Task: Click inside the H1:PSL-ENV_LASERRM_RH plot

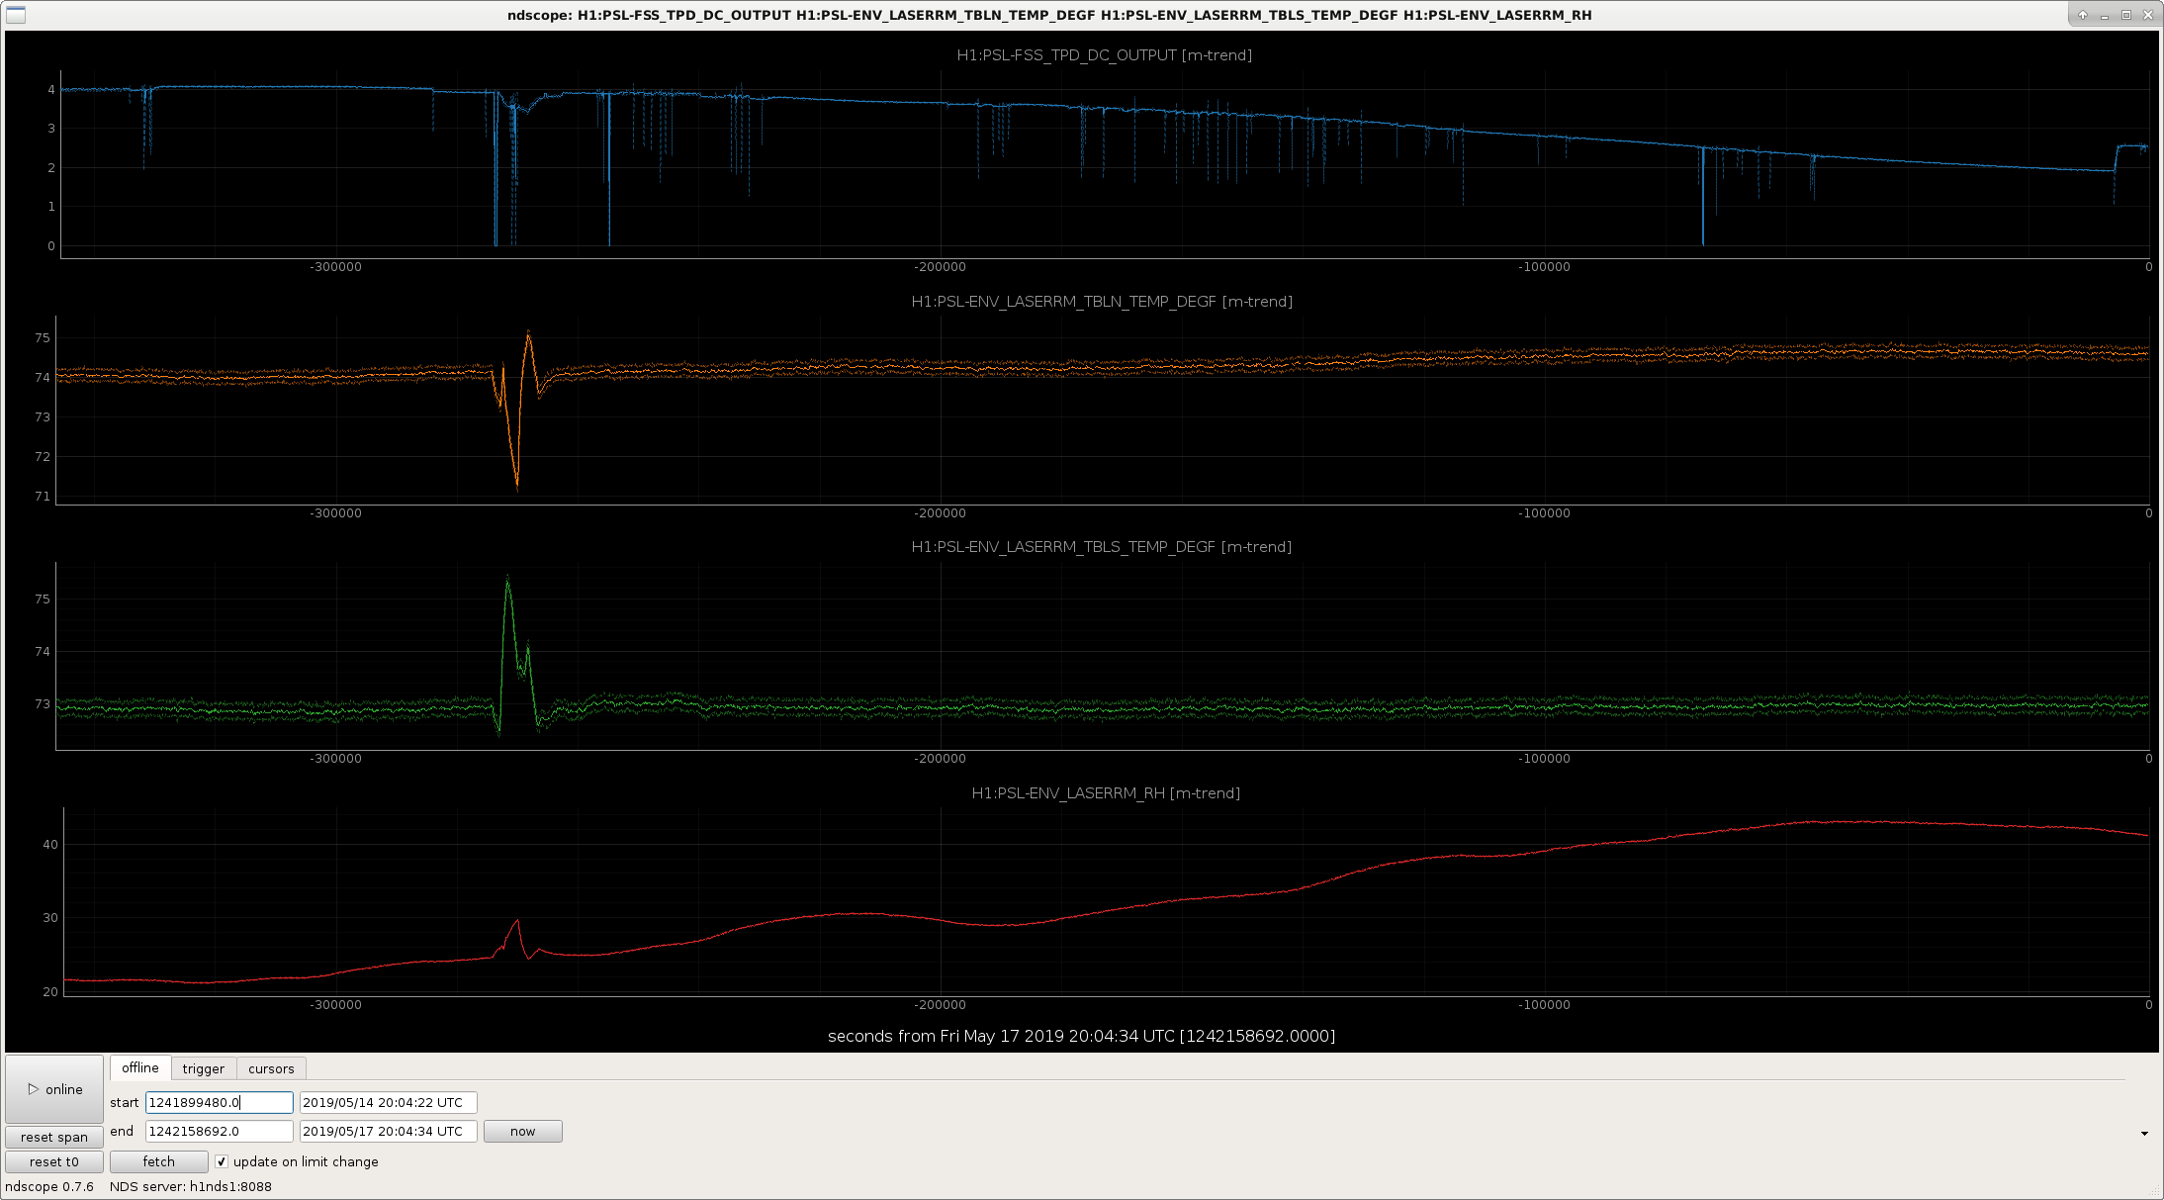Action: pyautogui.click(x=1107, y=902)
